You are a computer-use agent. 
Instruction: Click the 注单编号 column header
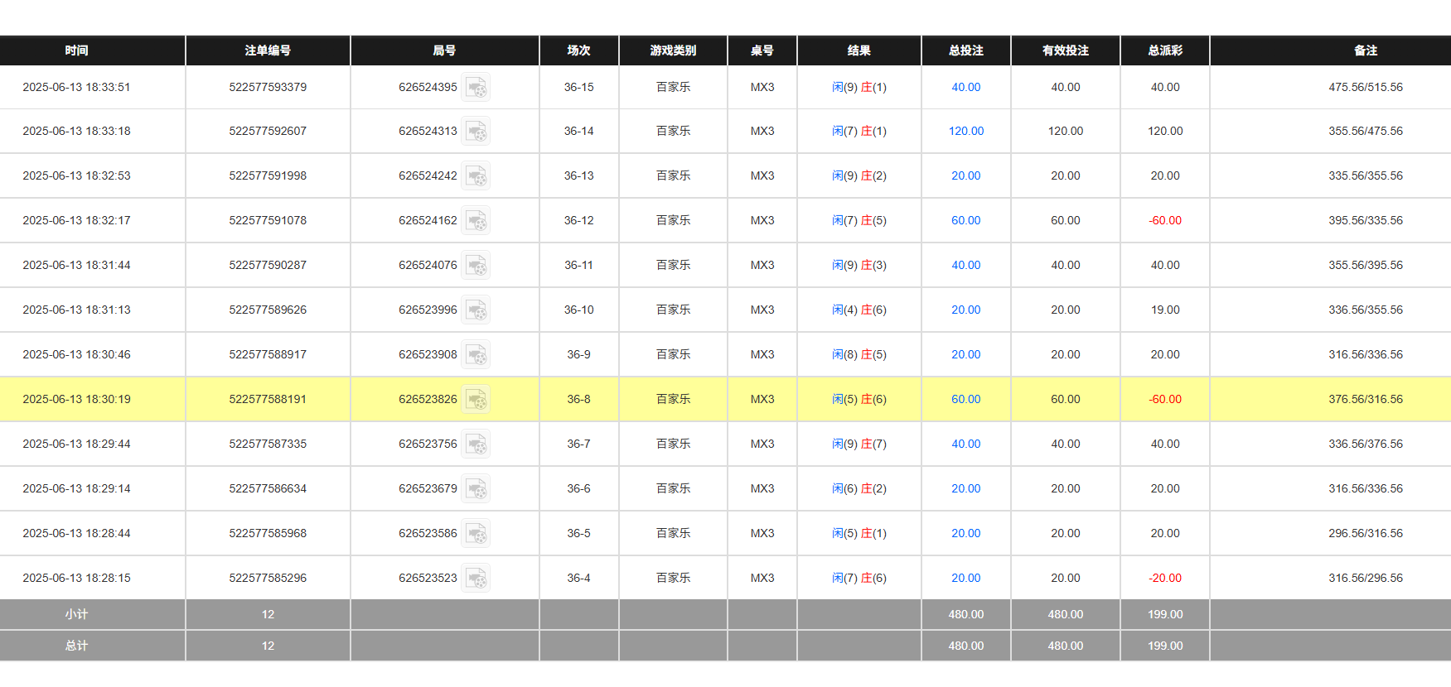click(x=268, y=50)
